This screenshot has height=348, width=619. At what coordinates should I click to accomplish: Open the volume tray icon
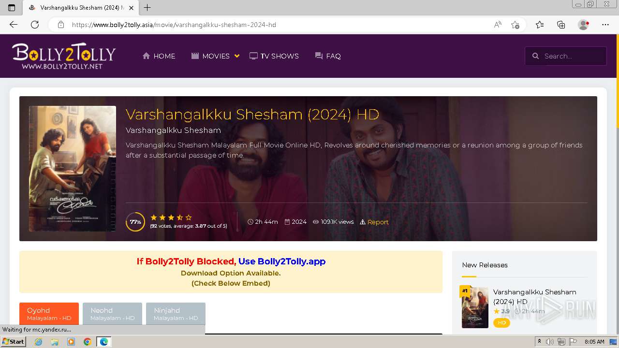coord(550,342)
